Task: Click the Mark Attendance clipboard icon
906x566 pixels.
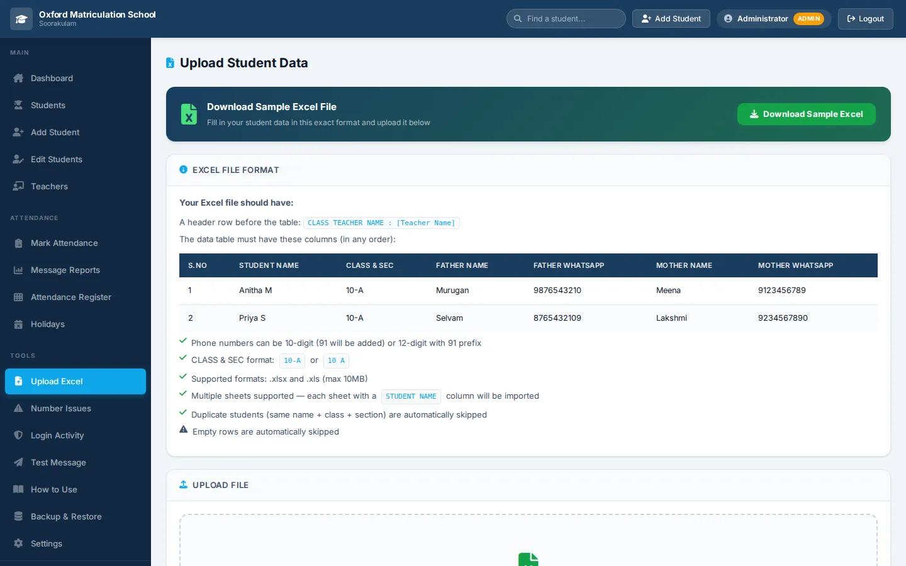Action: point(18,243)
